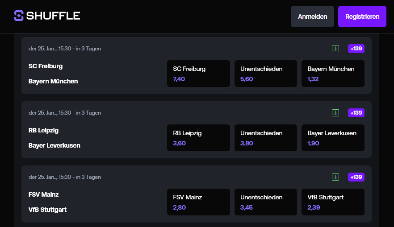The width and height of the screenshot is (394, 227).
Task: Open stats icon for RB Leipzig match
Action: pos(335,113)
